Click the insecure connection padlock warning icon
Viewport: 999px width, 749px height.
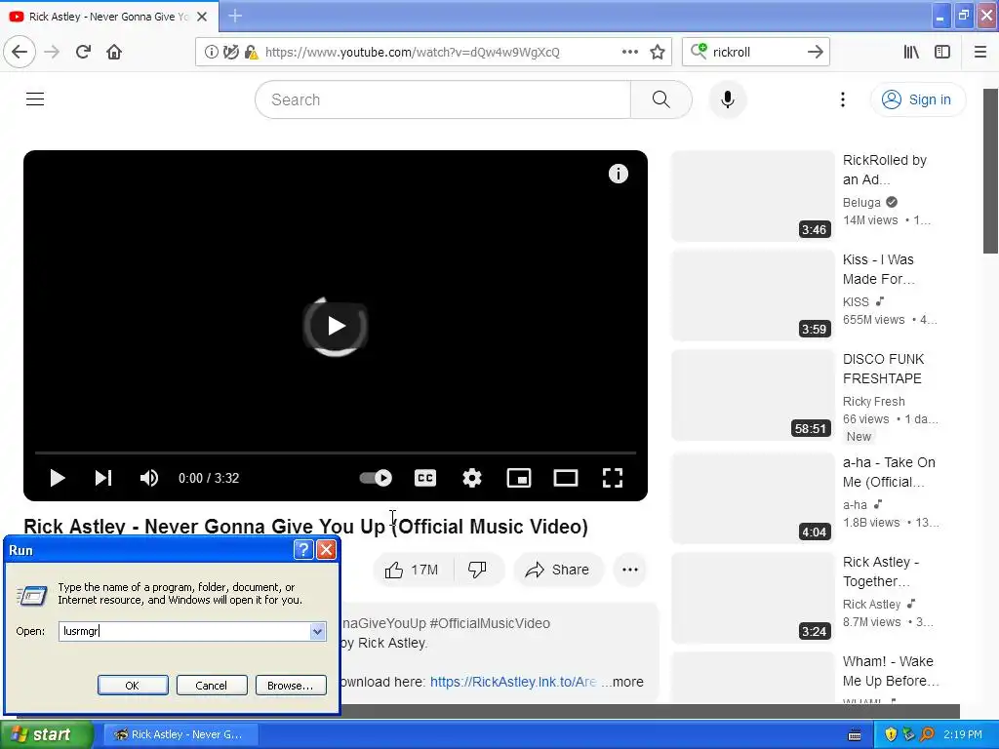pos(251,53)
